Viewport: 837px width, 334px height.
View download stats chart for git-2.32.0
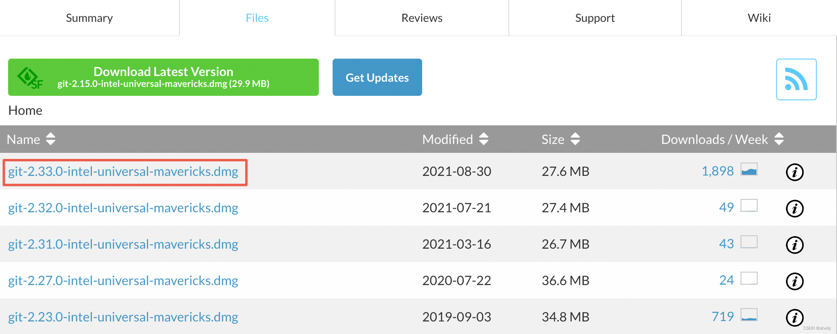click(x=749, y=205)
